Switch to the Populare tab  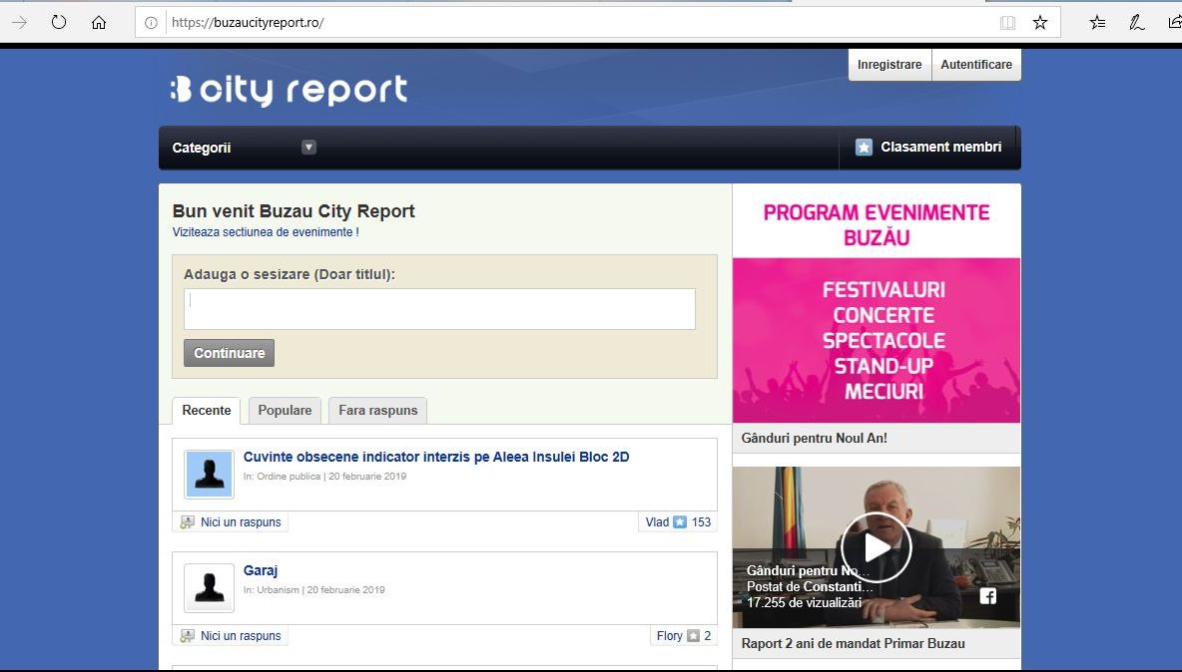click(285, 410)
